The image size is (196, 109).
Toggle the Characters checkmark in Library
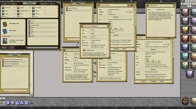[15, 8]
